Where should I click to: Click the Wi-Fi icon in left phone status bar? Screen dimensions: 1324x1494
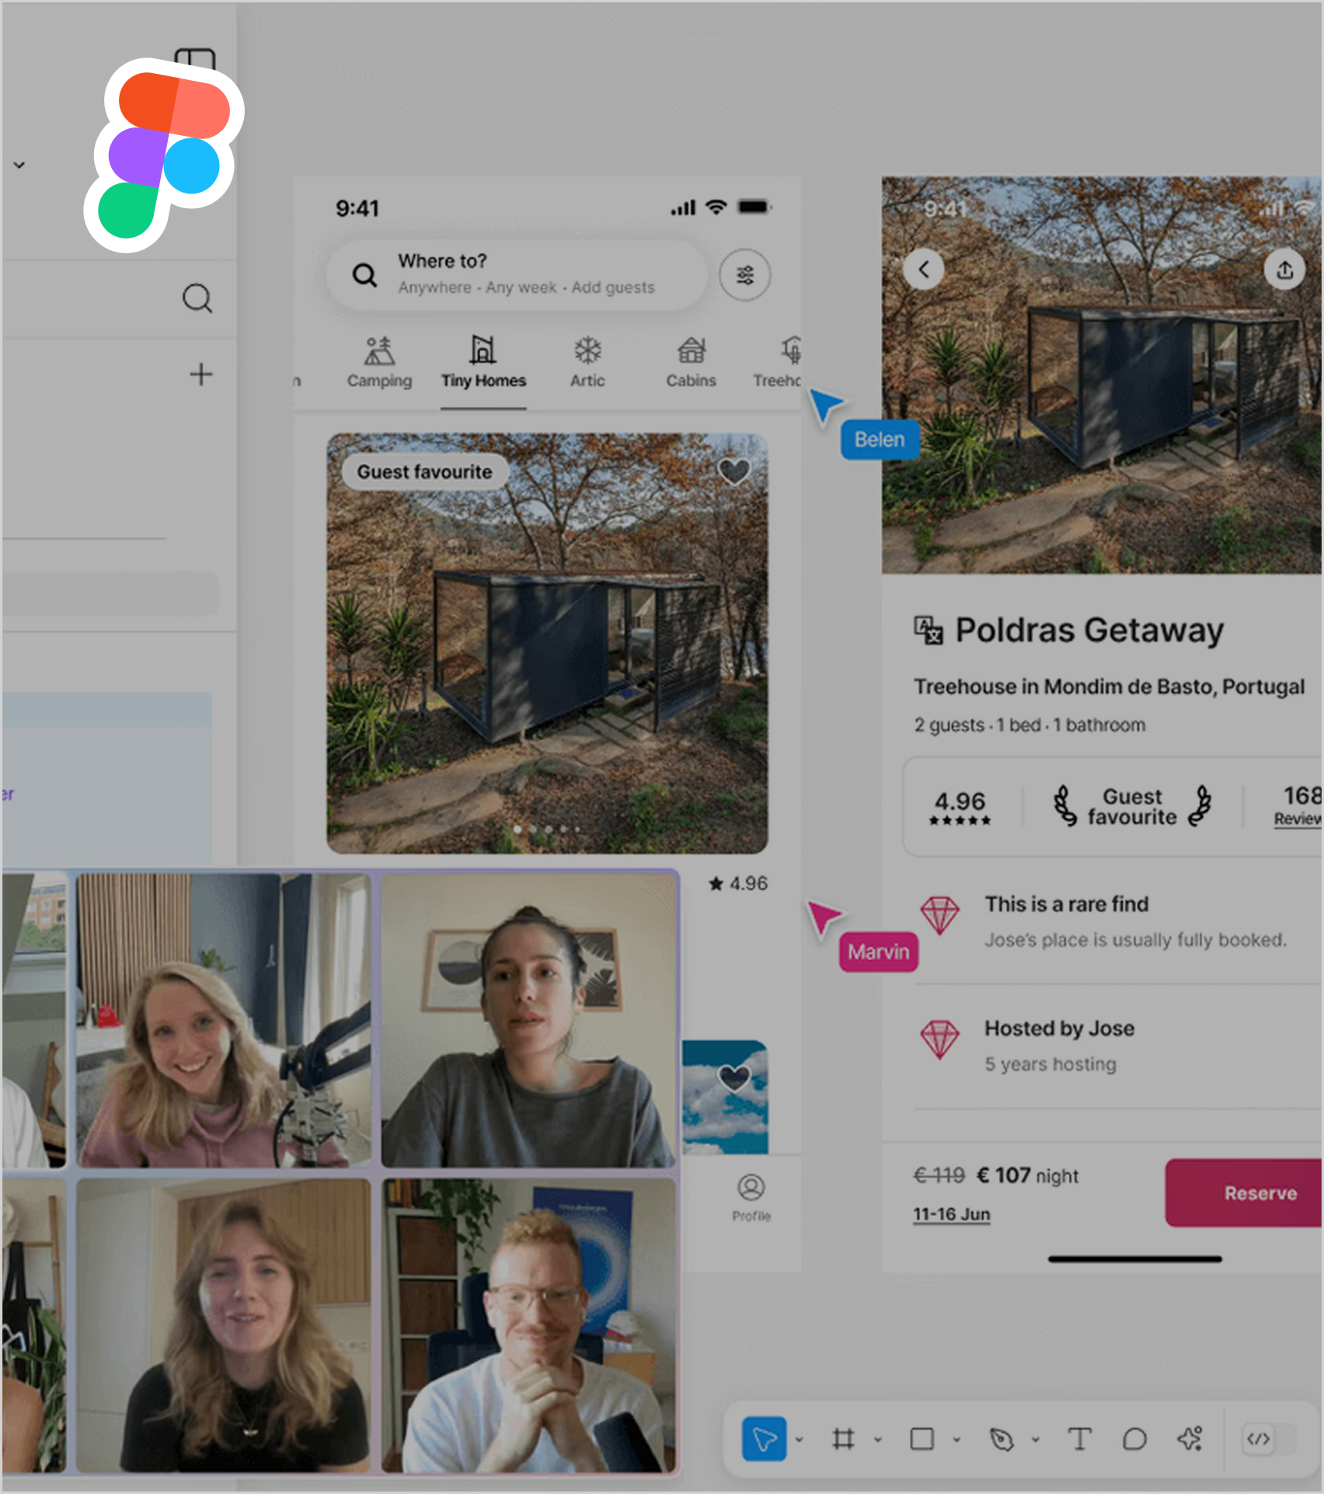tap(716, 207)
